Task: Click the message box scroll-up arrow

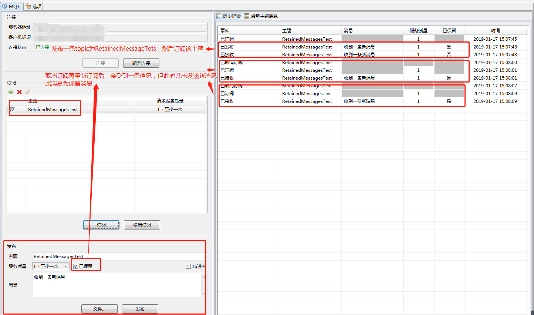Action: click(x=204, y=276)
